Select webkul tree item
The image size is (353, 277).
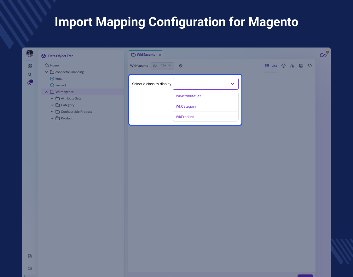click(x=61, y=85)
